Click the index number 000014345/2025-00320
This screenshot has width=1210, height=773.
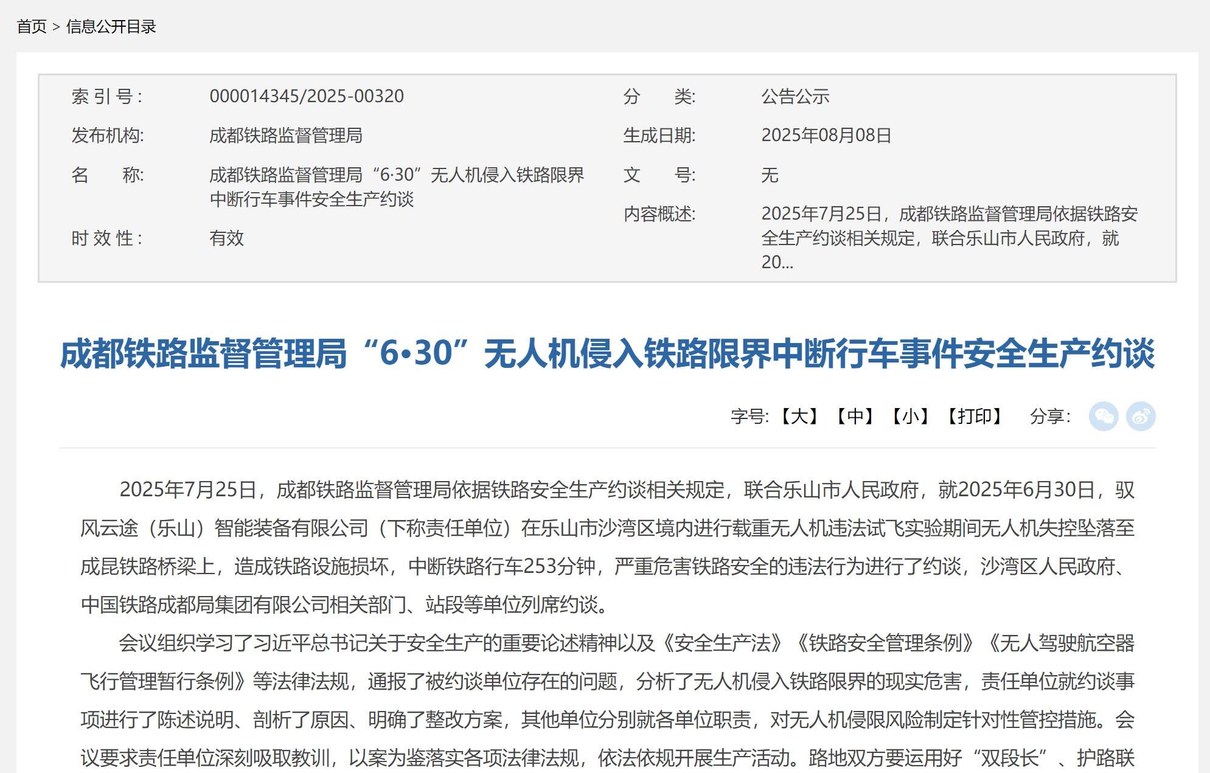pos(306,96)
